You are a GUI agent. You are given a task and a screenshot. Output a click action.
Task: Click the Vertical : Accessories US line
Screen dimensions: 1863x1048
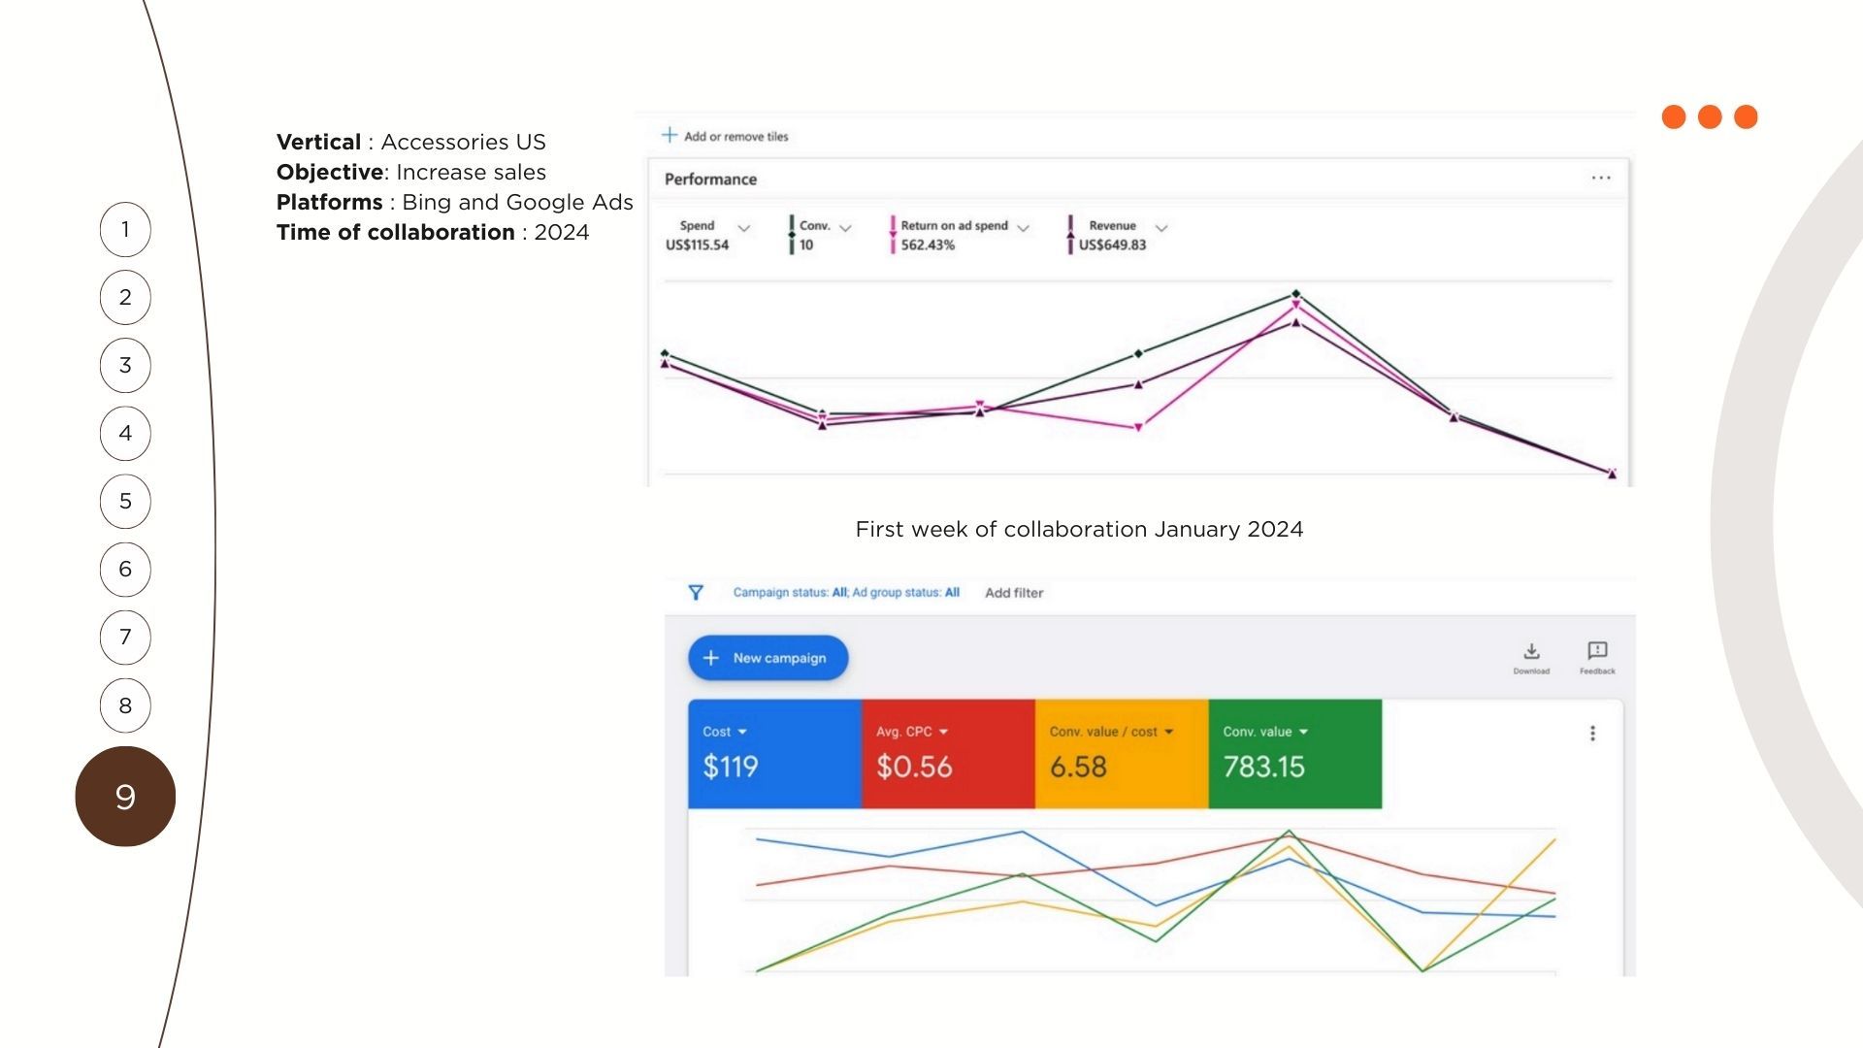[x=411, y=142]
